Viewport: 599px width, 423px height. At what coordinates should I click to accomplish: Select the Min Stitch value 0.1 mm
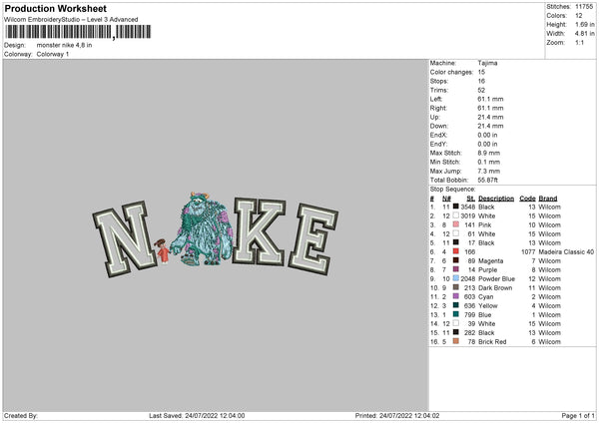(x=489, y=162)
